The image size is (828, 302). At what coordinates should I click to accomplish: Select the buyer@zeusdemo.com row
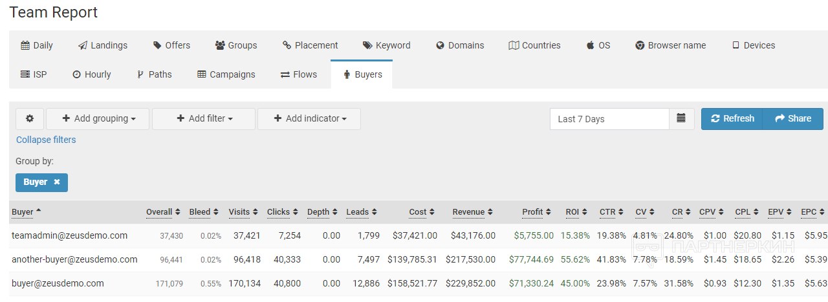pyautogui.click(x=58, y=284)
